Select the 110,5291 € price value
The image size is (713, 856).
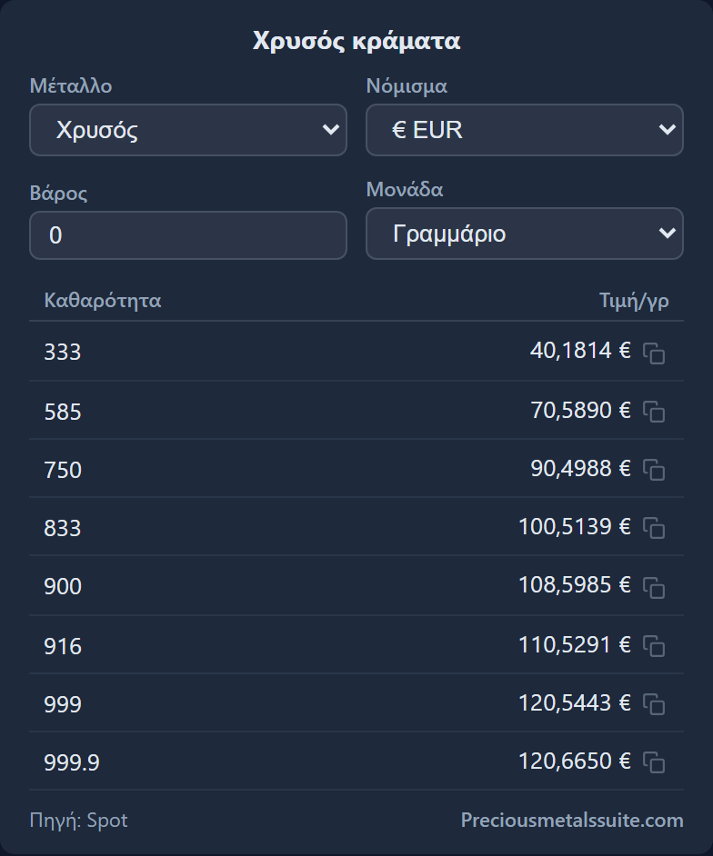coord(574,645)
